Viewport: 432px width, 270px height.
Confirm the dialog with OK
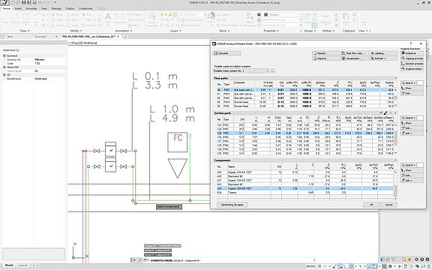(371, 205)
